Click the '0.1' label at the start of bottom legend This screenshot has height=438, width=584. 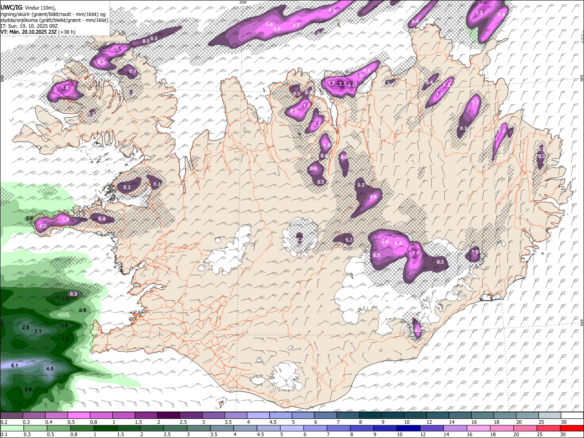tap(3, 435)
